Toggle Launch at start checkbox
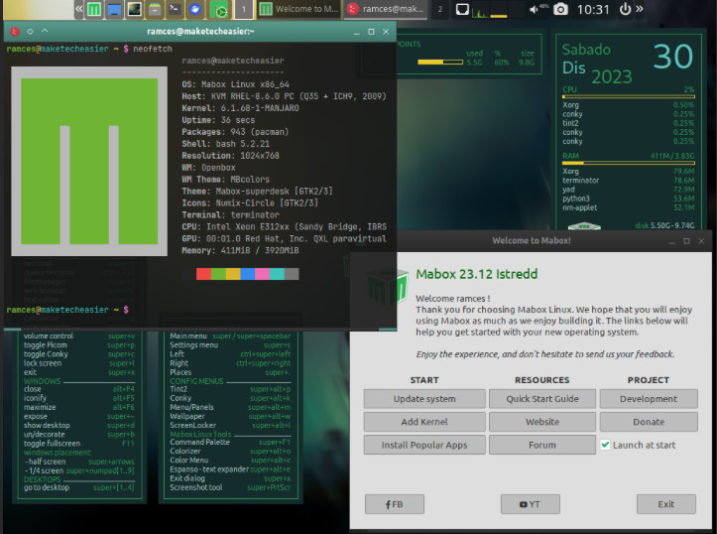Screen dimensions: 717x534 coord(605,445)
